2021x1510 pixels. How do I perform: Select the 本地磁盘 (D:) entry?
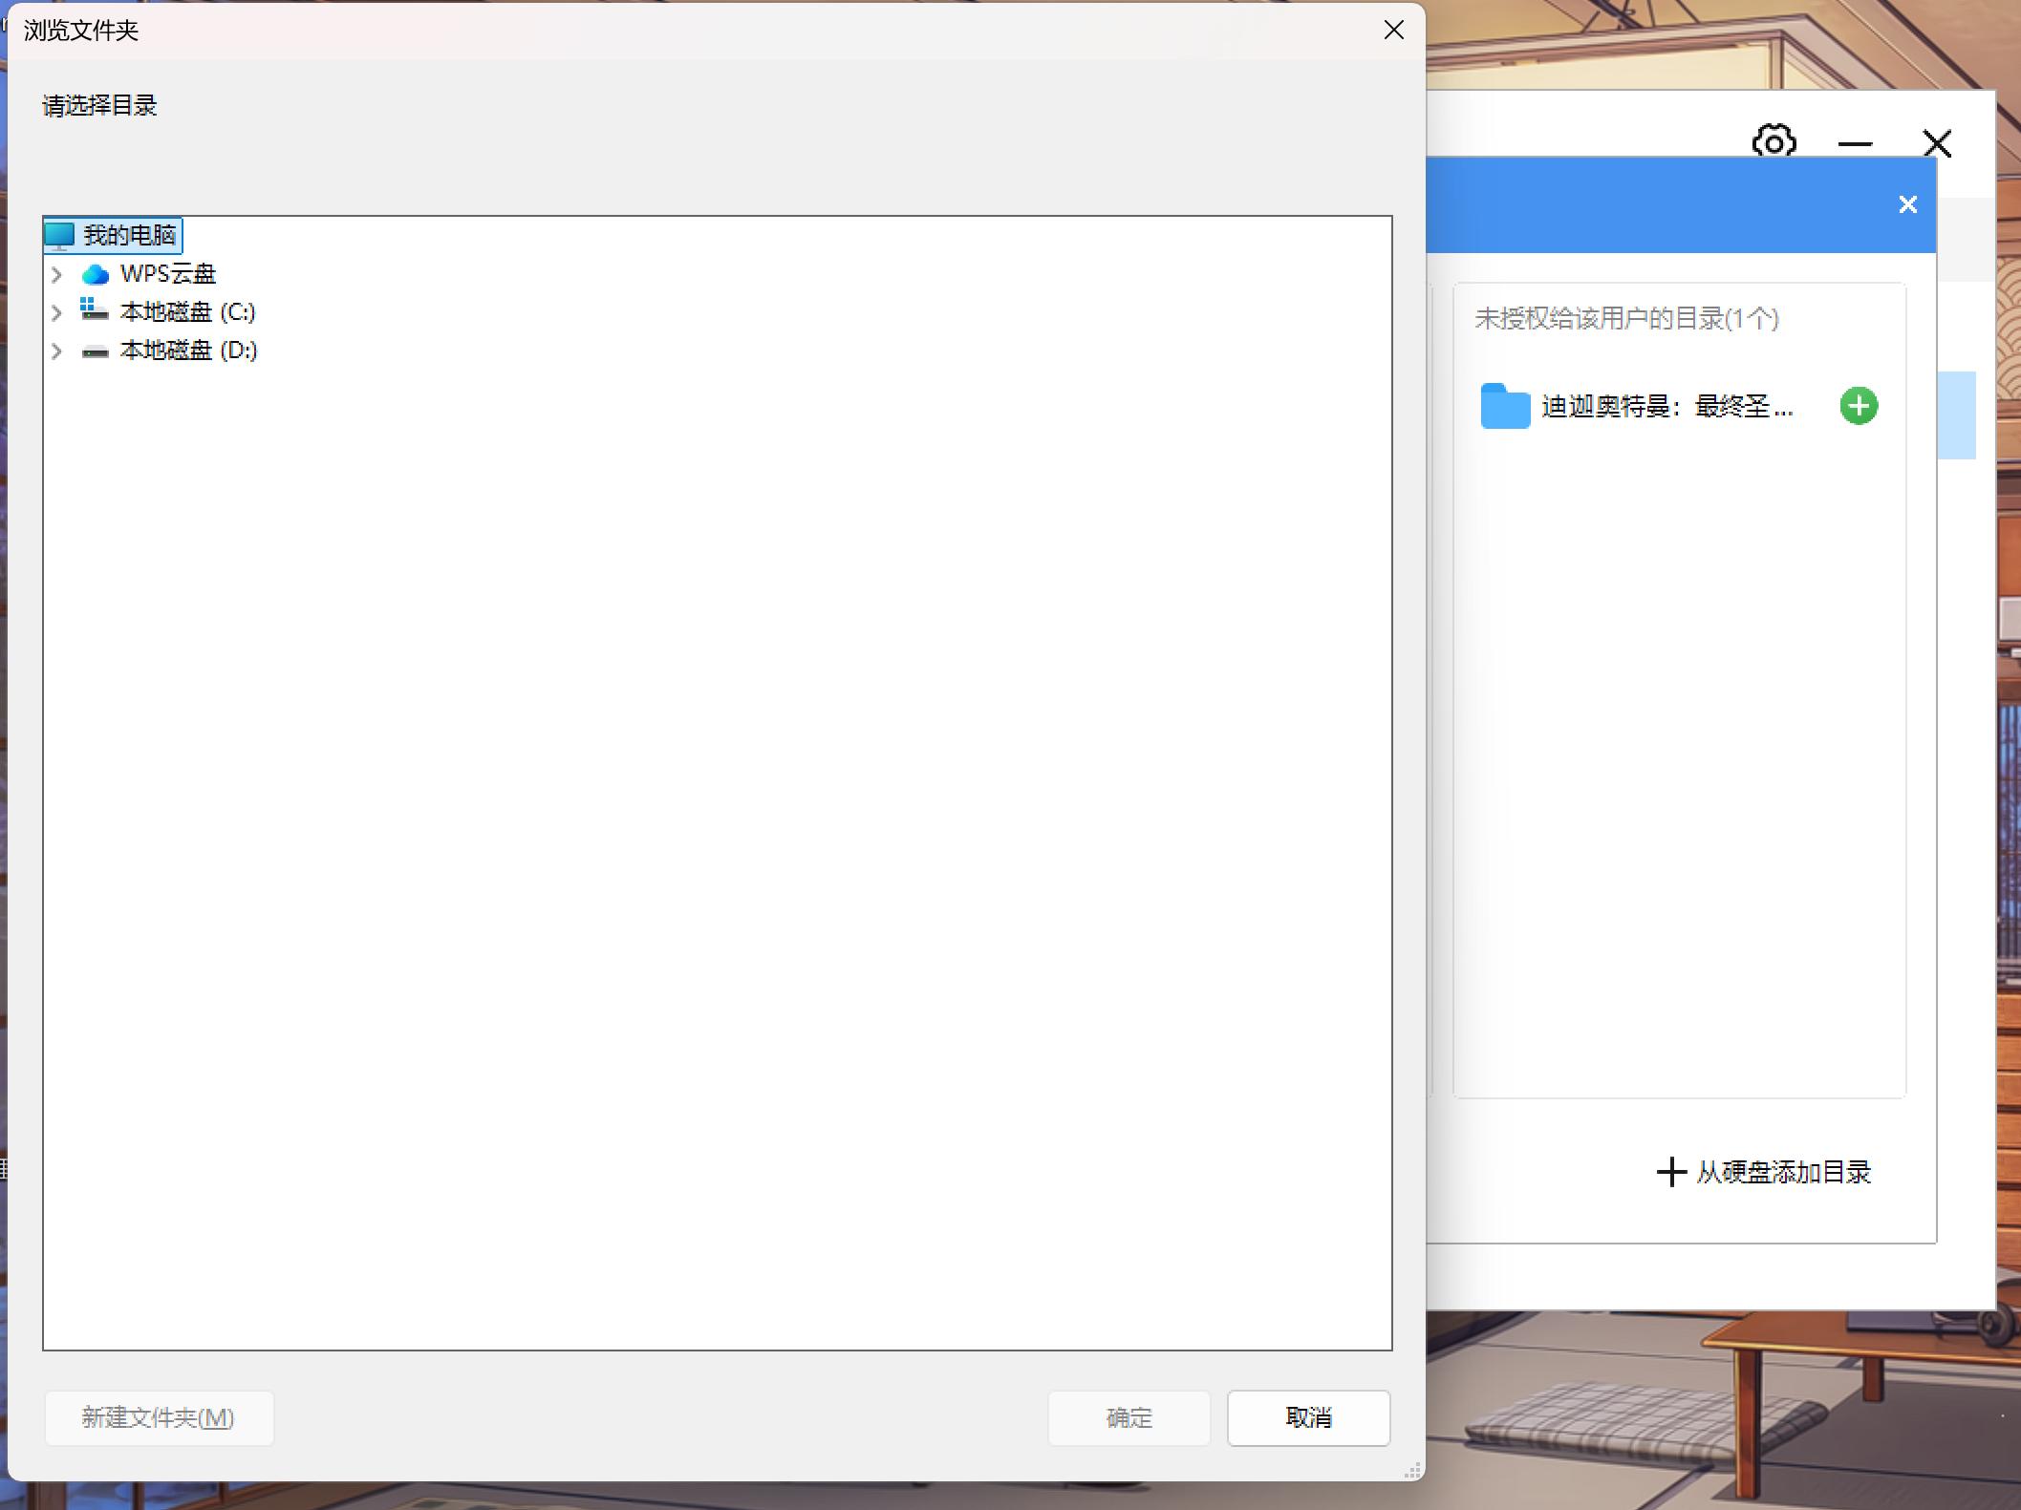[188, 351]
